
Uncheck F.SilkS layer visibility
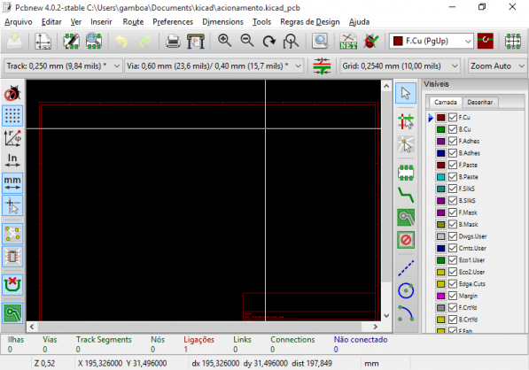point(453,189)
